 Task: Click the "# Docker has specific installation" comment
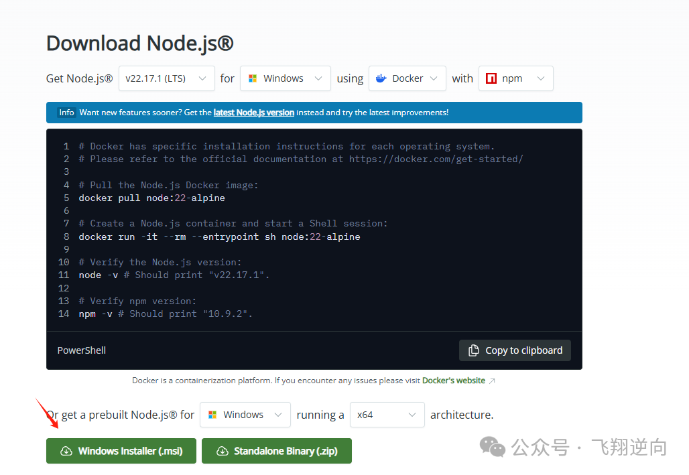coord(286,146)
